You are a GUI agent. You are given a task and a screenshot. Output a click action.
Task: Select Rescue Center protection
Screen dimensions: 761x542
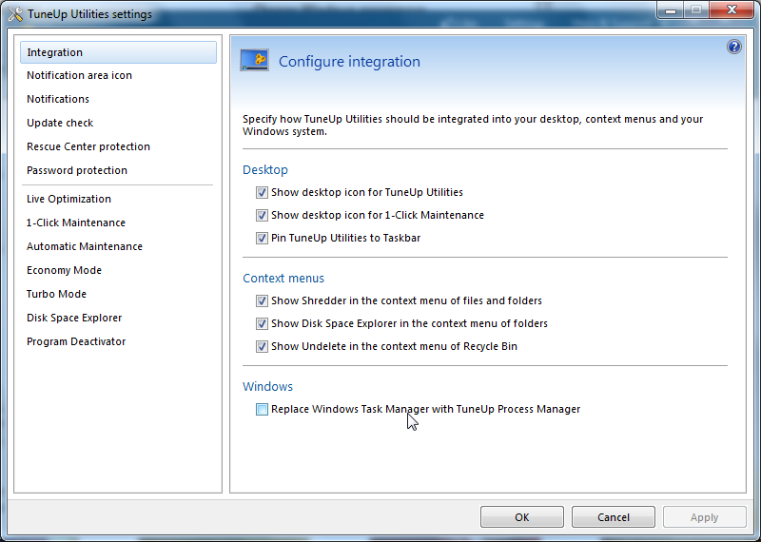(x=88, y=146)
